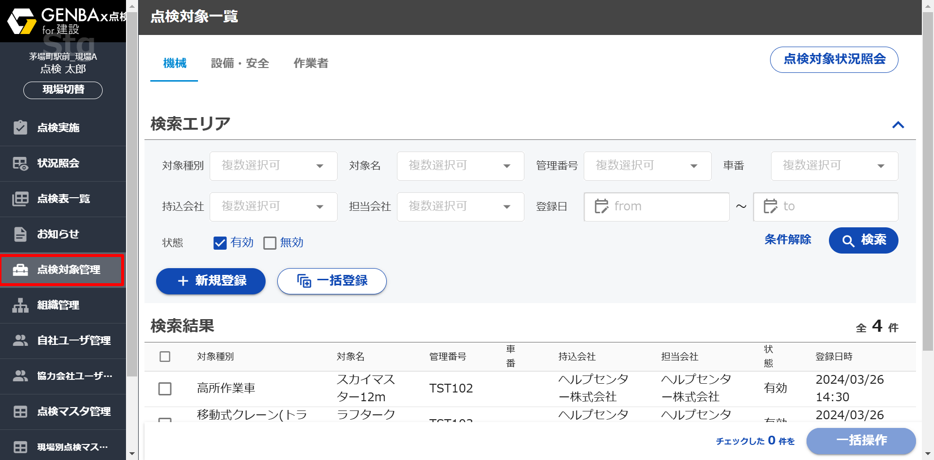The height and width of the screenshot is (460, 934).
Task: Enable the 無効 status checkbox
Action: 270,243
